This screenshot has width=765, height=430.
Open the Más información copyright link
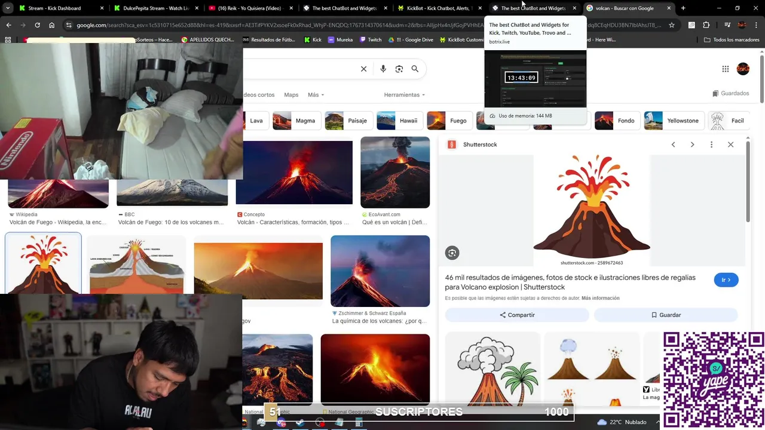(600, 298)
